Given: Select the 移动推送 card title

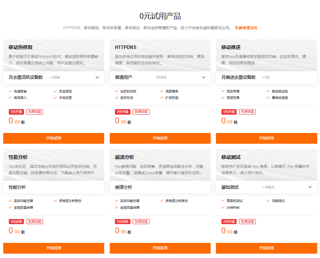Looking at the screenshot, I should pos(231,47).
